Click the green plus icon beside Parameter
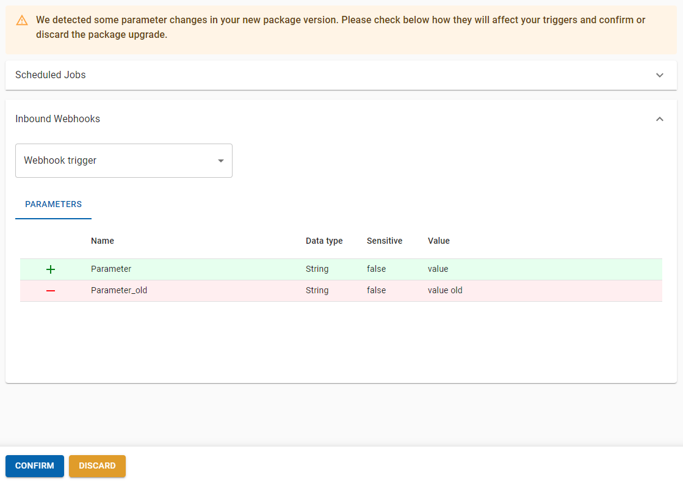This screenshot has width=683, height=482. (x=51, y=269)
